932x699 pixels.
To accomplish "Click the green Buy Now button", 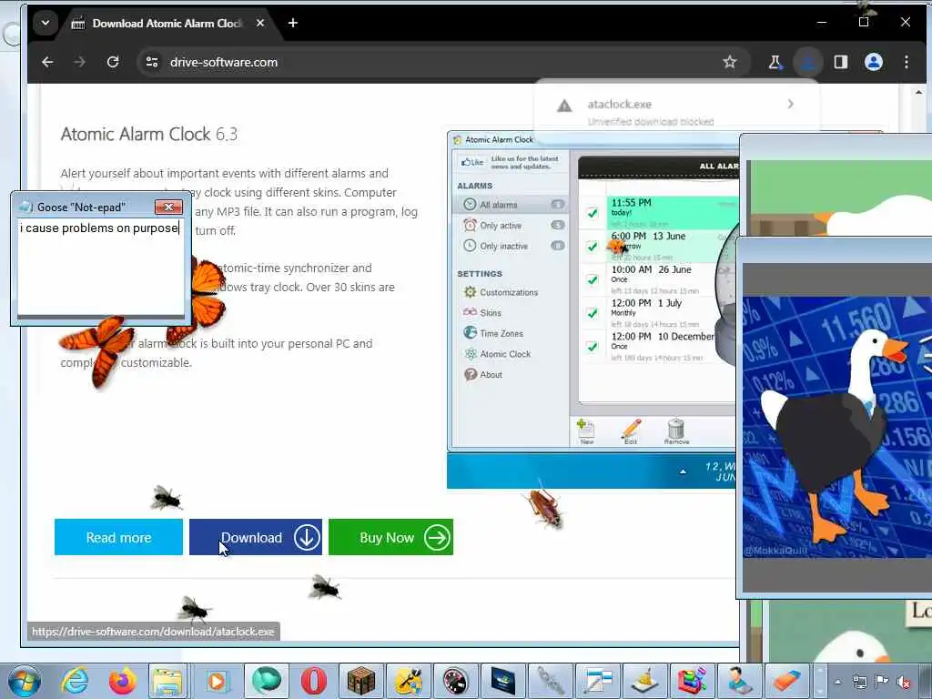I will coord(390,537).
